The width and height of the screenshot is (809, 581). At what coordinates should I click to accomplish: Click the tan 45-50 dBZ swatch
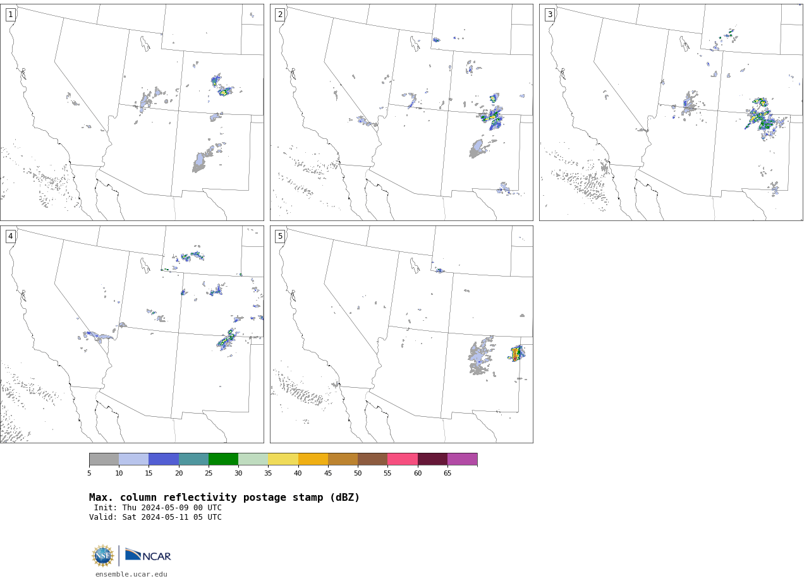tap(343, 459)
